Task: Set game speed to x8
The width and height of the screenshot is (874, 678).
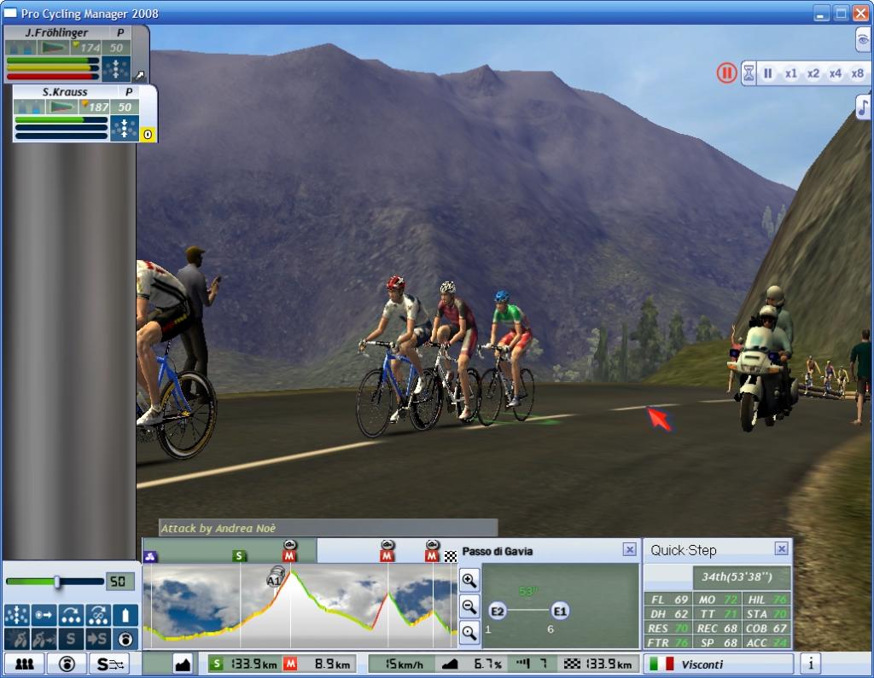Action: (857, 73)
